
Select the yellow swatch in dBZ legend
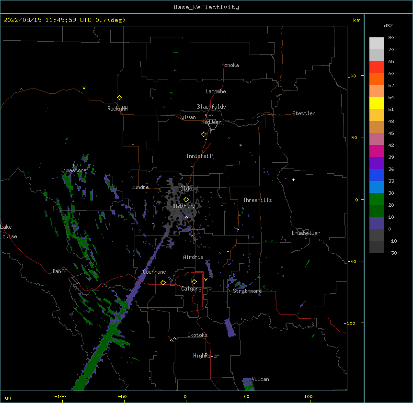point(377,103)
